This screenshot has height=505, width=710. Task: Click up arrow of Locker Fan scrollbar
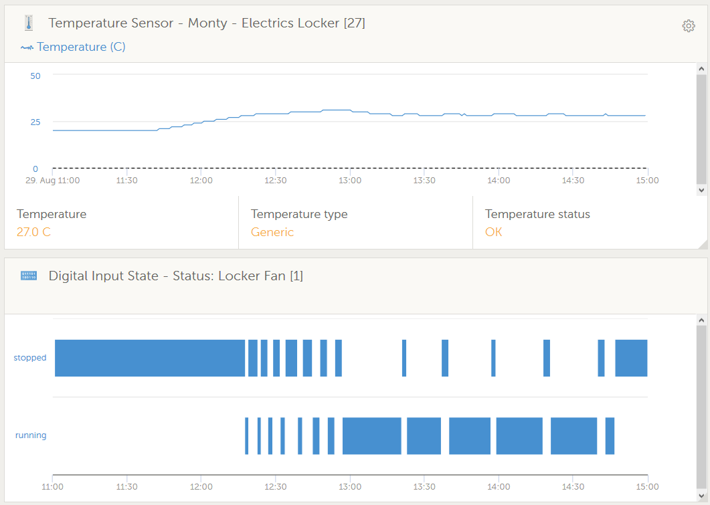point(701,320)
